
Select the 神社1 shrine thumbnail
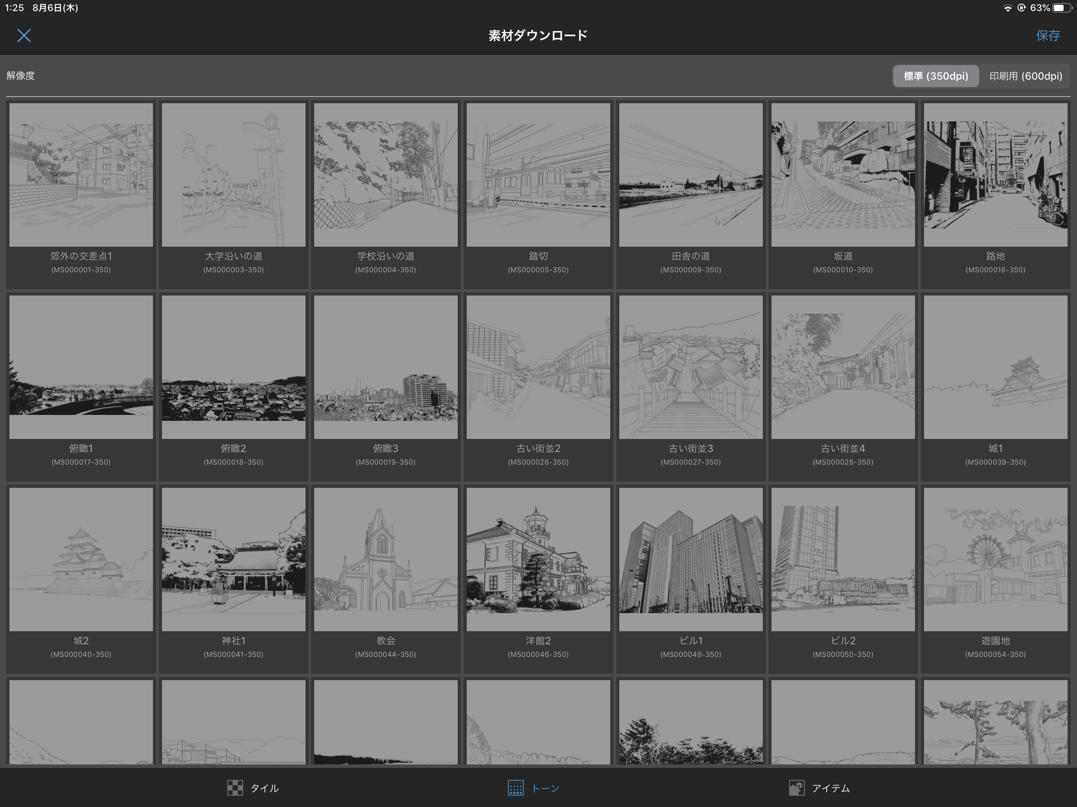pos(233,559)
